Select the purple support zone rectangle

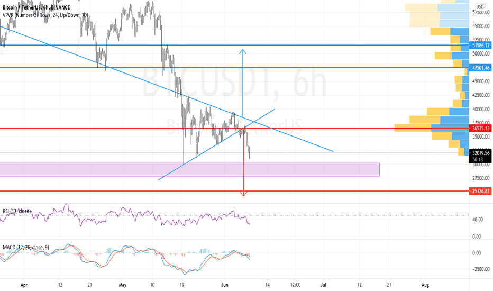(189, 169)
